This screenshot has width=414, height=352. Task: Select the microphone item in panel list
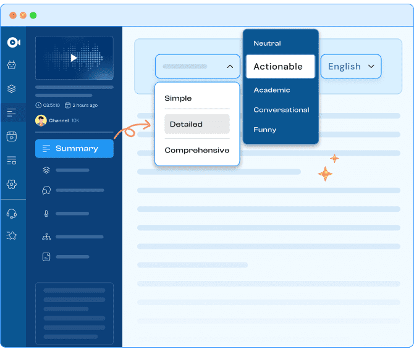[46, 214]
